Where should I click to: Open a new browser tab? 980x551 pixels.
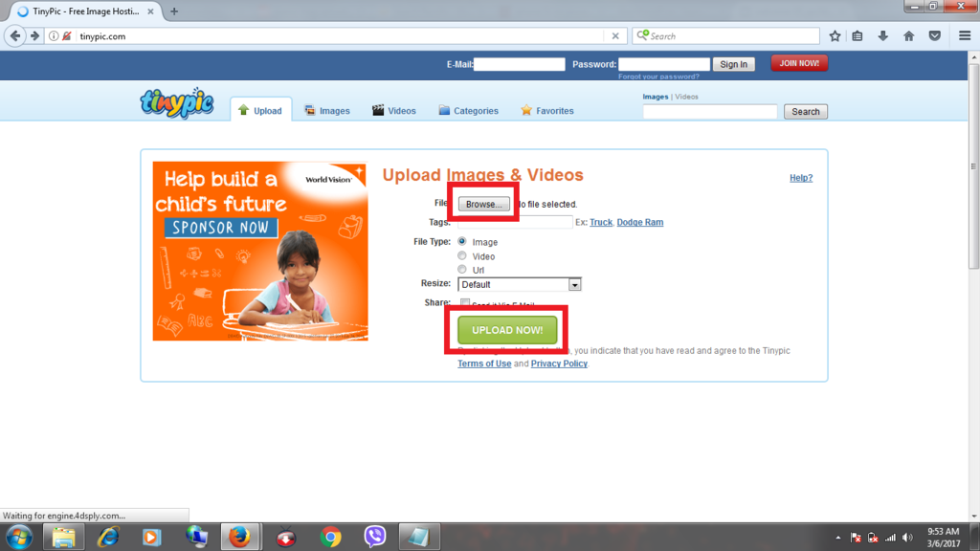coord(174,11)
